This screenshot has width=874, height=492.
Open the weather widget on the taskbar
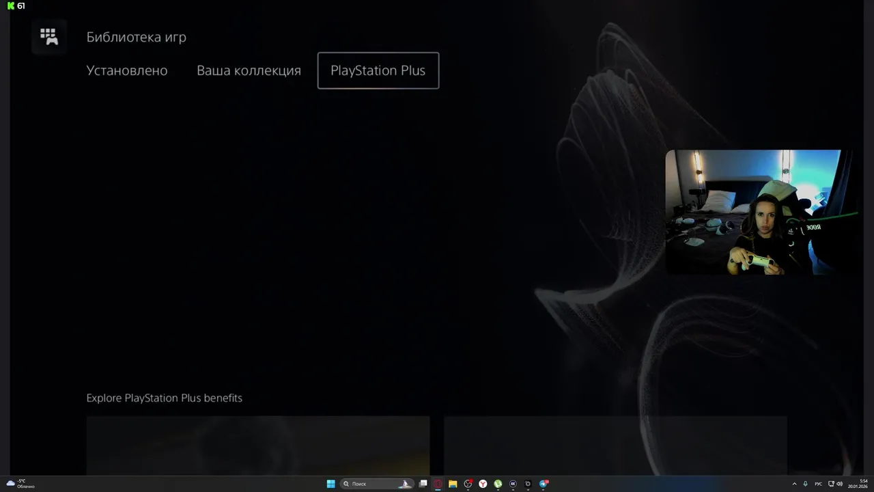(x=20, y=484)
